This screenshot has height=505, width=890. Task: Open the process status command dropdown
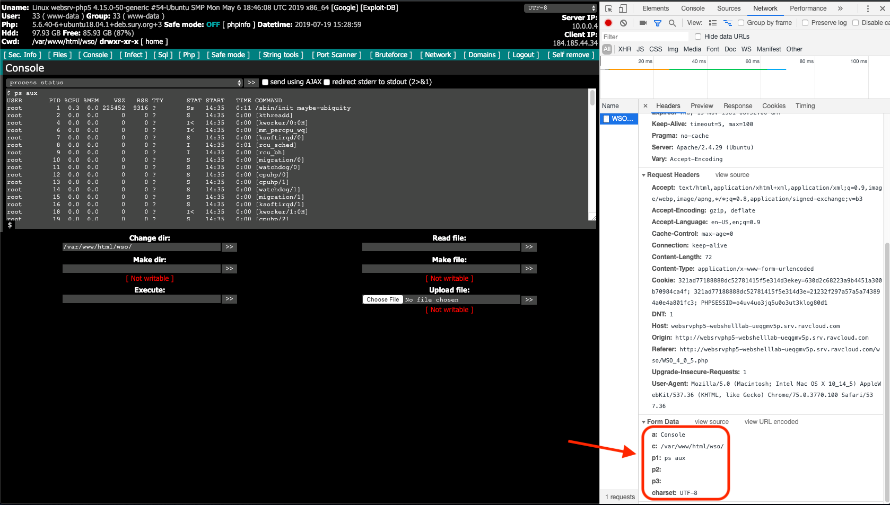[x=125, y=83]
